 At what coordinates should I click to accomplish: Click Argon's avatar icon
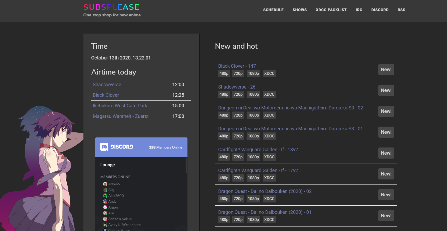coord(105,207)
